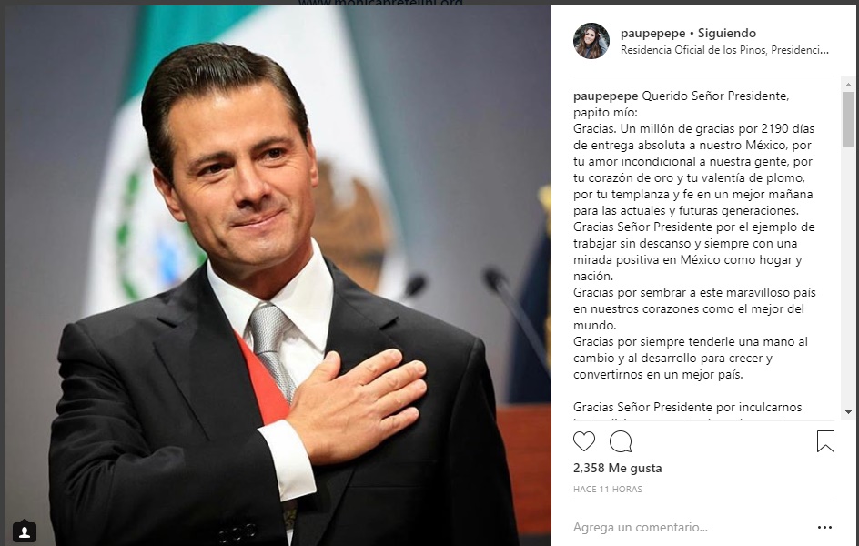Click the paupepepe username in header
Screen dimensions: 859x546
pyautogui.click(x=652, y=34)
